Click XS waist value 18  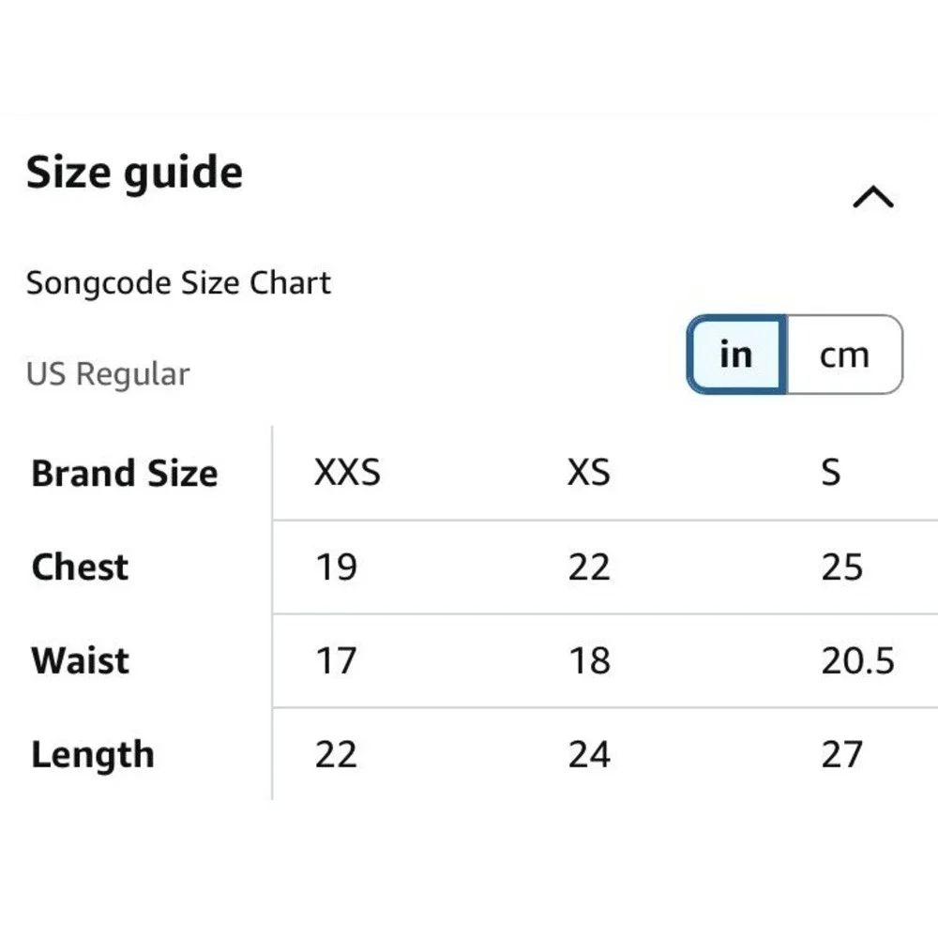(x=589, y=660)
